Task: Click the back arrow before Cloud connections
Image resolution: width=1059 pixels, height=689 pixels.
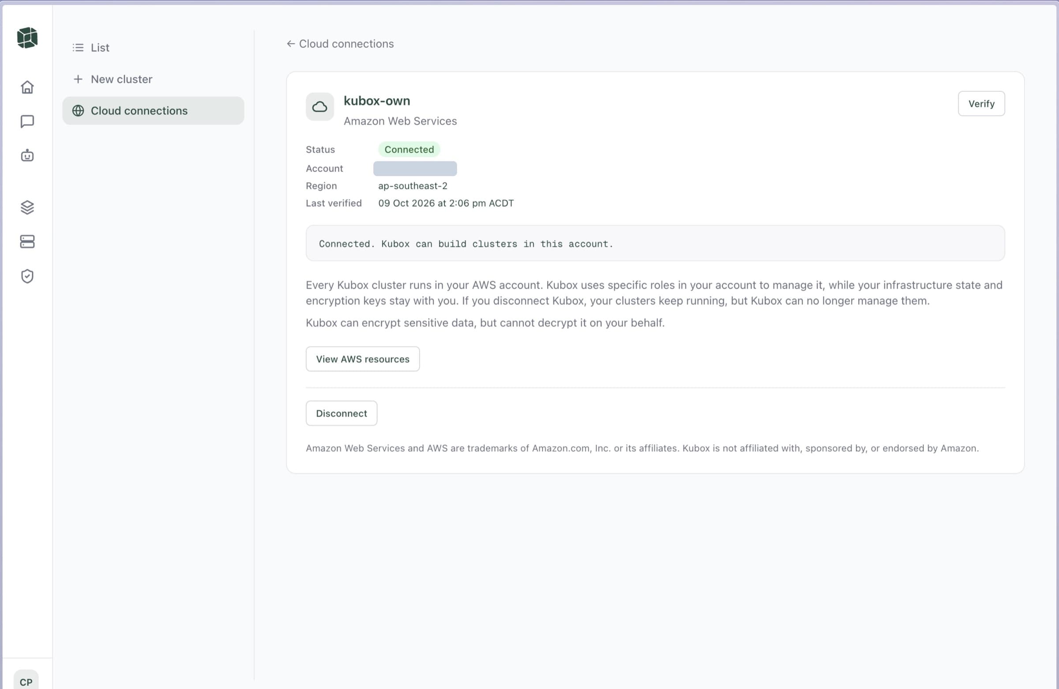Action: pyautogui.click(x=290, y=44)
